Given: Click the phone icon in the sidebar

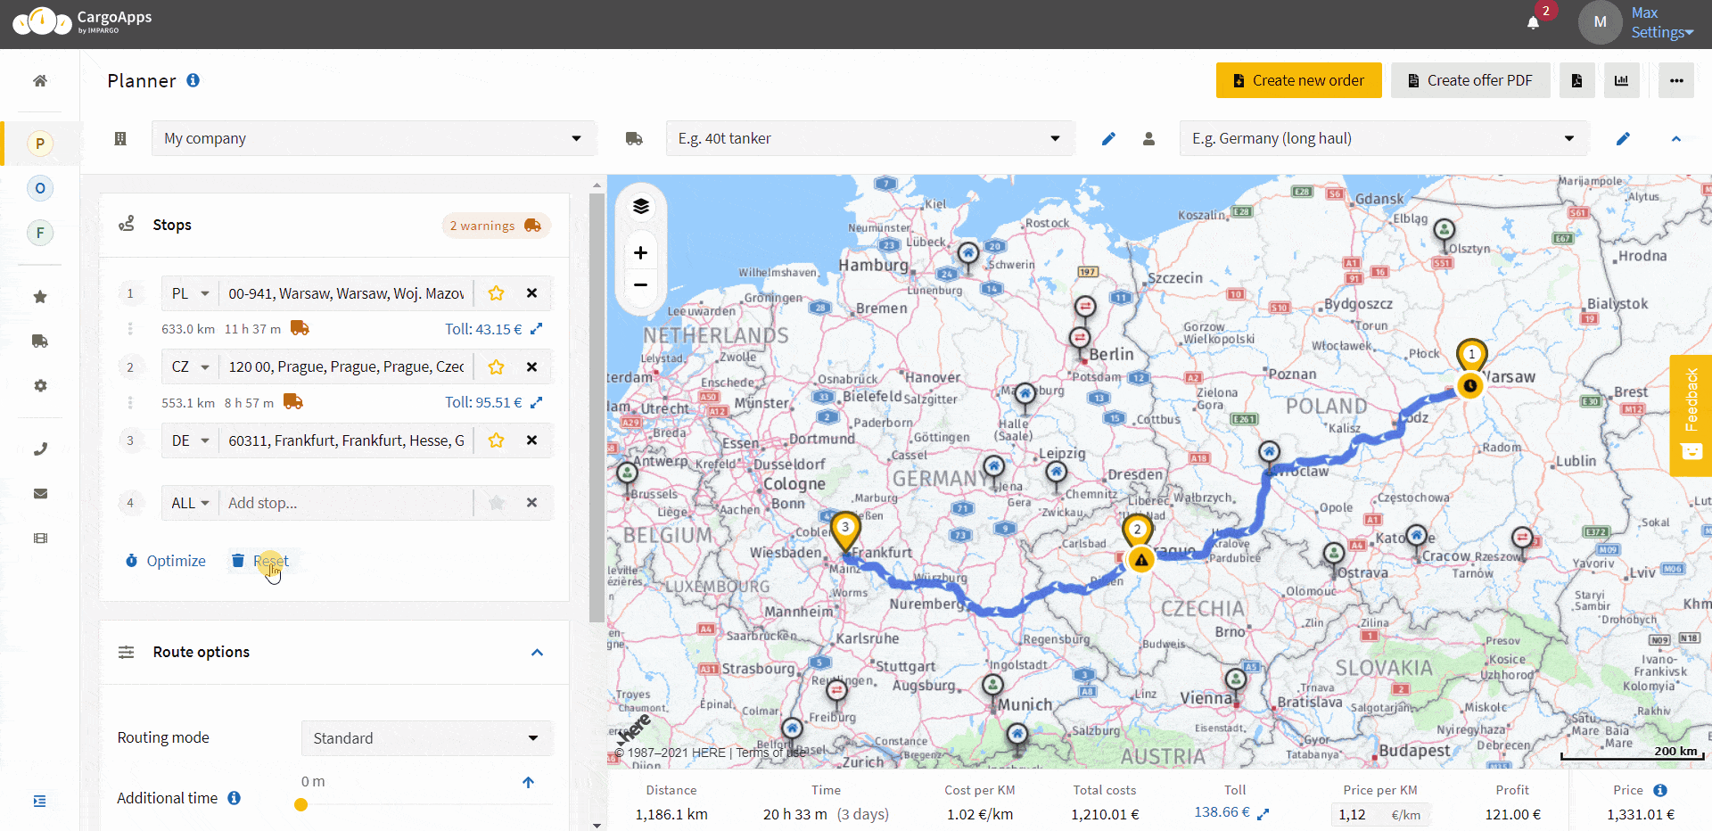Looking at the screenshot, I should click(x=39, y=448).
